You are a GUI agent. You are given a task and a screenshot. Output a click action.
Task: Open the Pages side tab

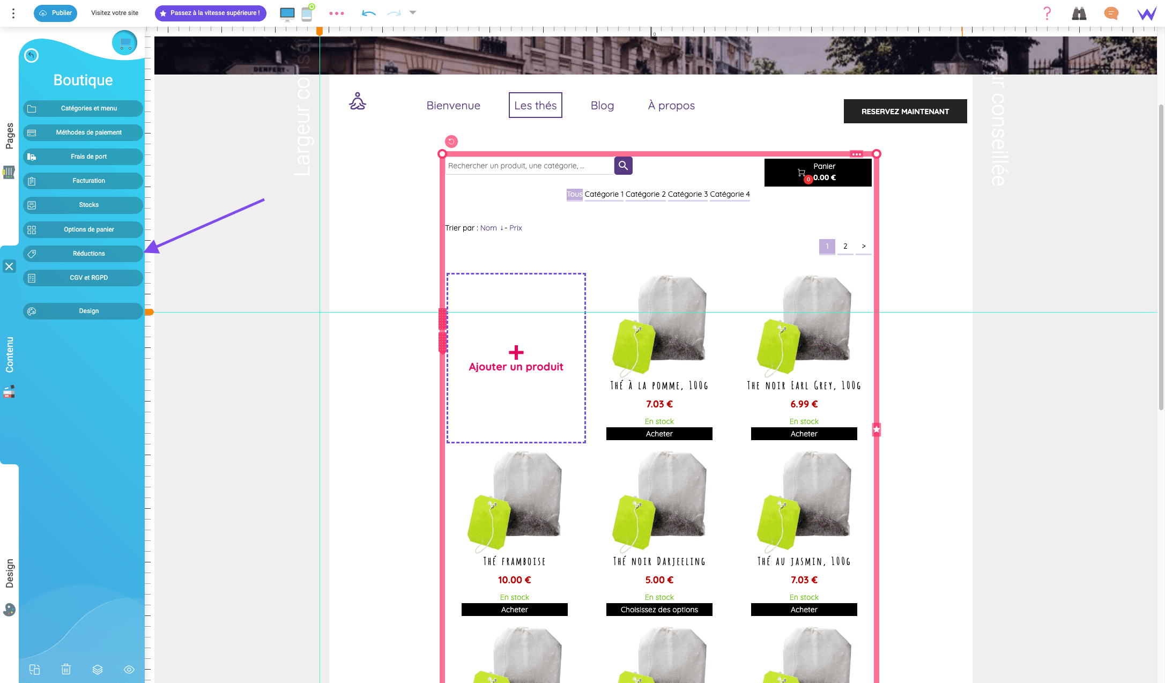(9, 136)
